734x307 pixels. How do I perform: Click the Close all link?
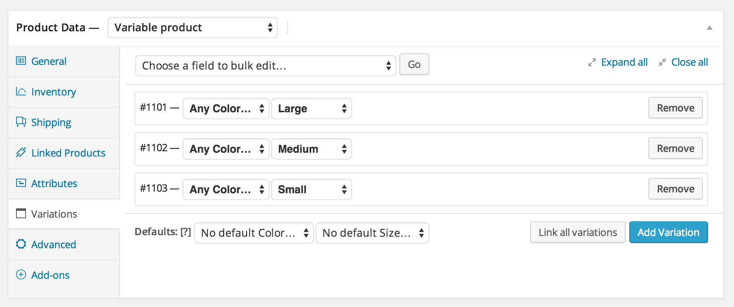[689, 62]
